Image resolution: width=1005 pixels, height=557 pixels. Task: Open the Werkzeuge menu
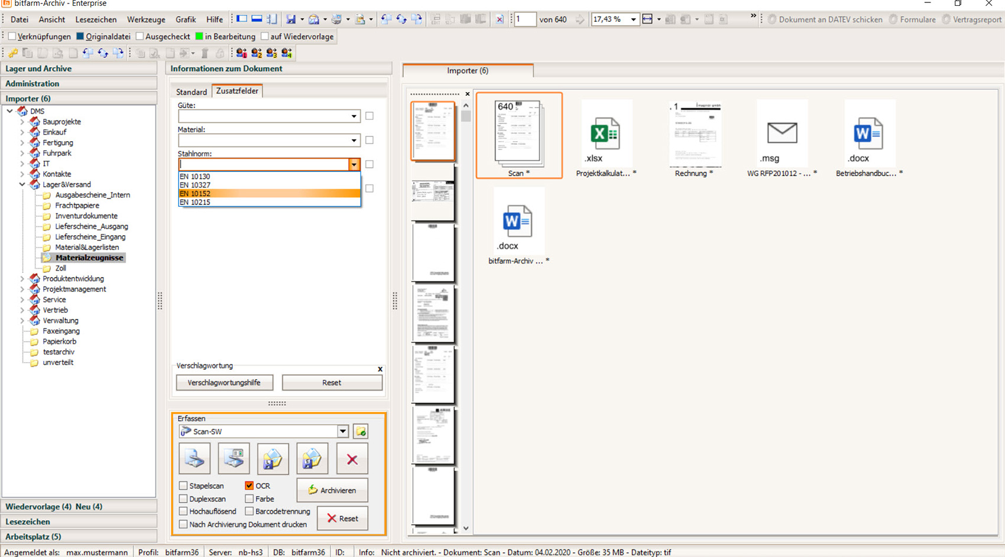[146, 19]
